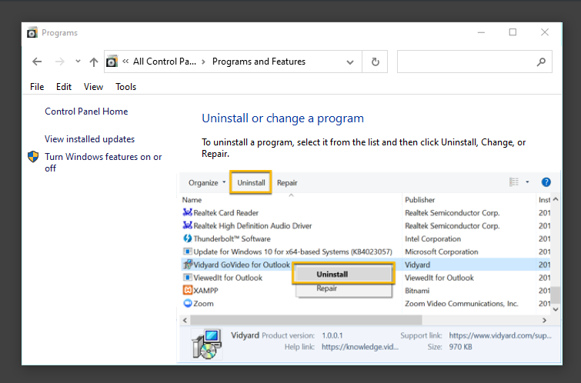Go up one folder level arrow

[x=94, y=62]
